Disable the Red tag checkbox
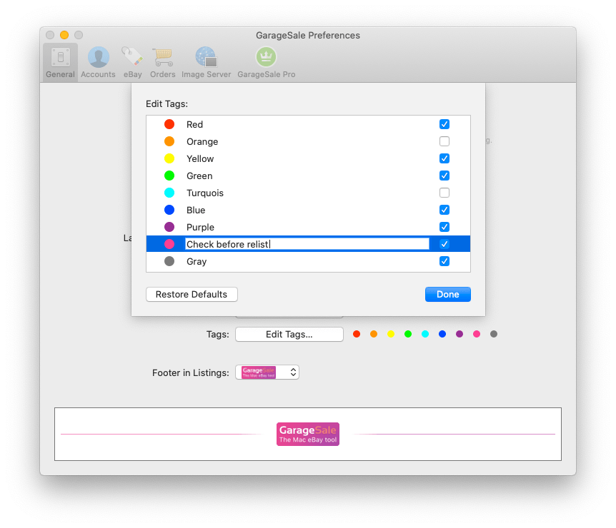The width and height of the screenshot is (616, 528). pyautogui.click(x=444, y=124)
